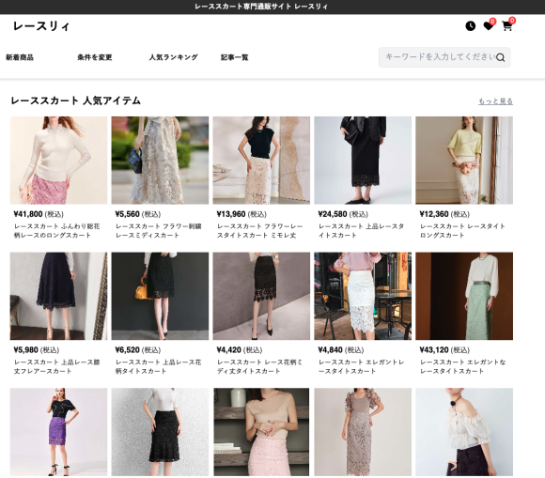
Task: Select the ¥5,560 price text
Action: pyautogui.click(x=128, y=214)
